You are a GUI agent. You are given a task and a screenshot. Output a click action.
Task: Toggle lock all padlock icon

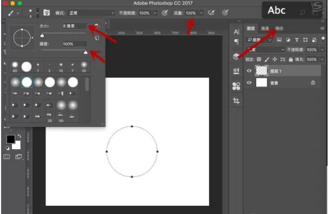pyautogui.click(x=290, y=59)
